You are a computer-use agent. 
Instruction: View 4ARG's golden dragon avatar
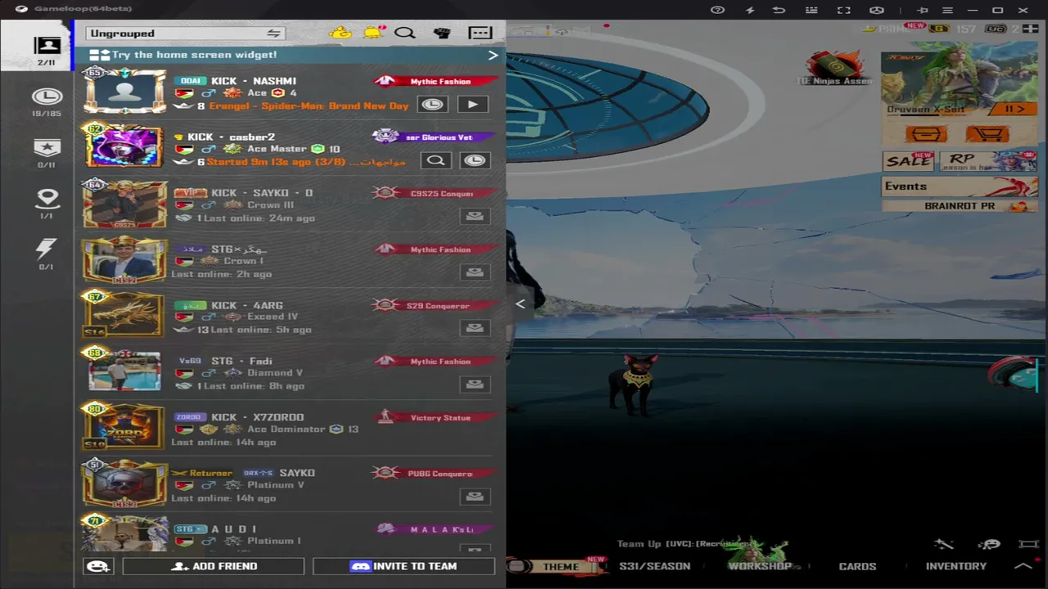[124, 315]
